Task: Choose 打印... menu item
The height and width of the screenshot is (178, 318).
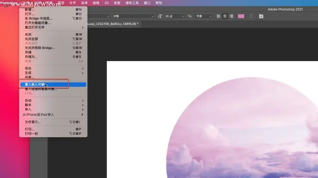Action: (x=53, y=129)
